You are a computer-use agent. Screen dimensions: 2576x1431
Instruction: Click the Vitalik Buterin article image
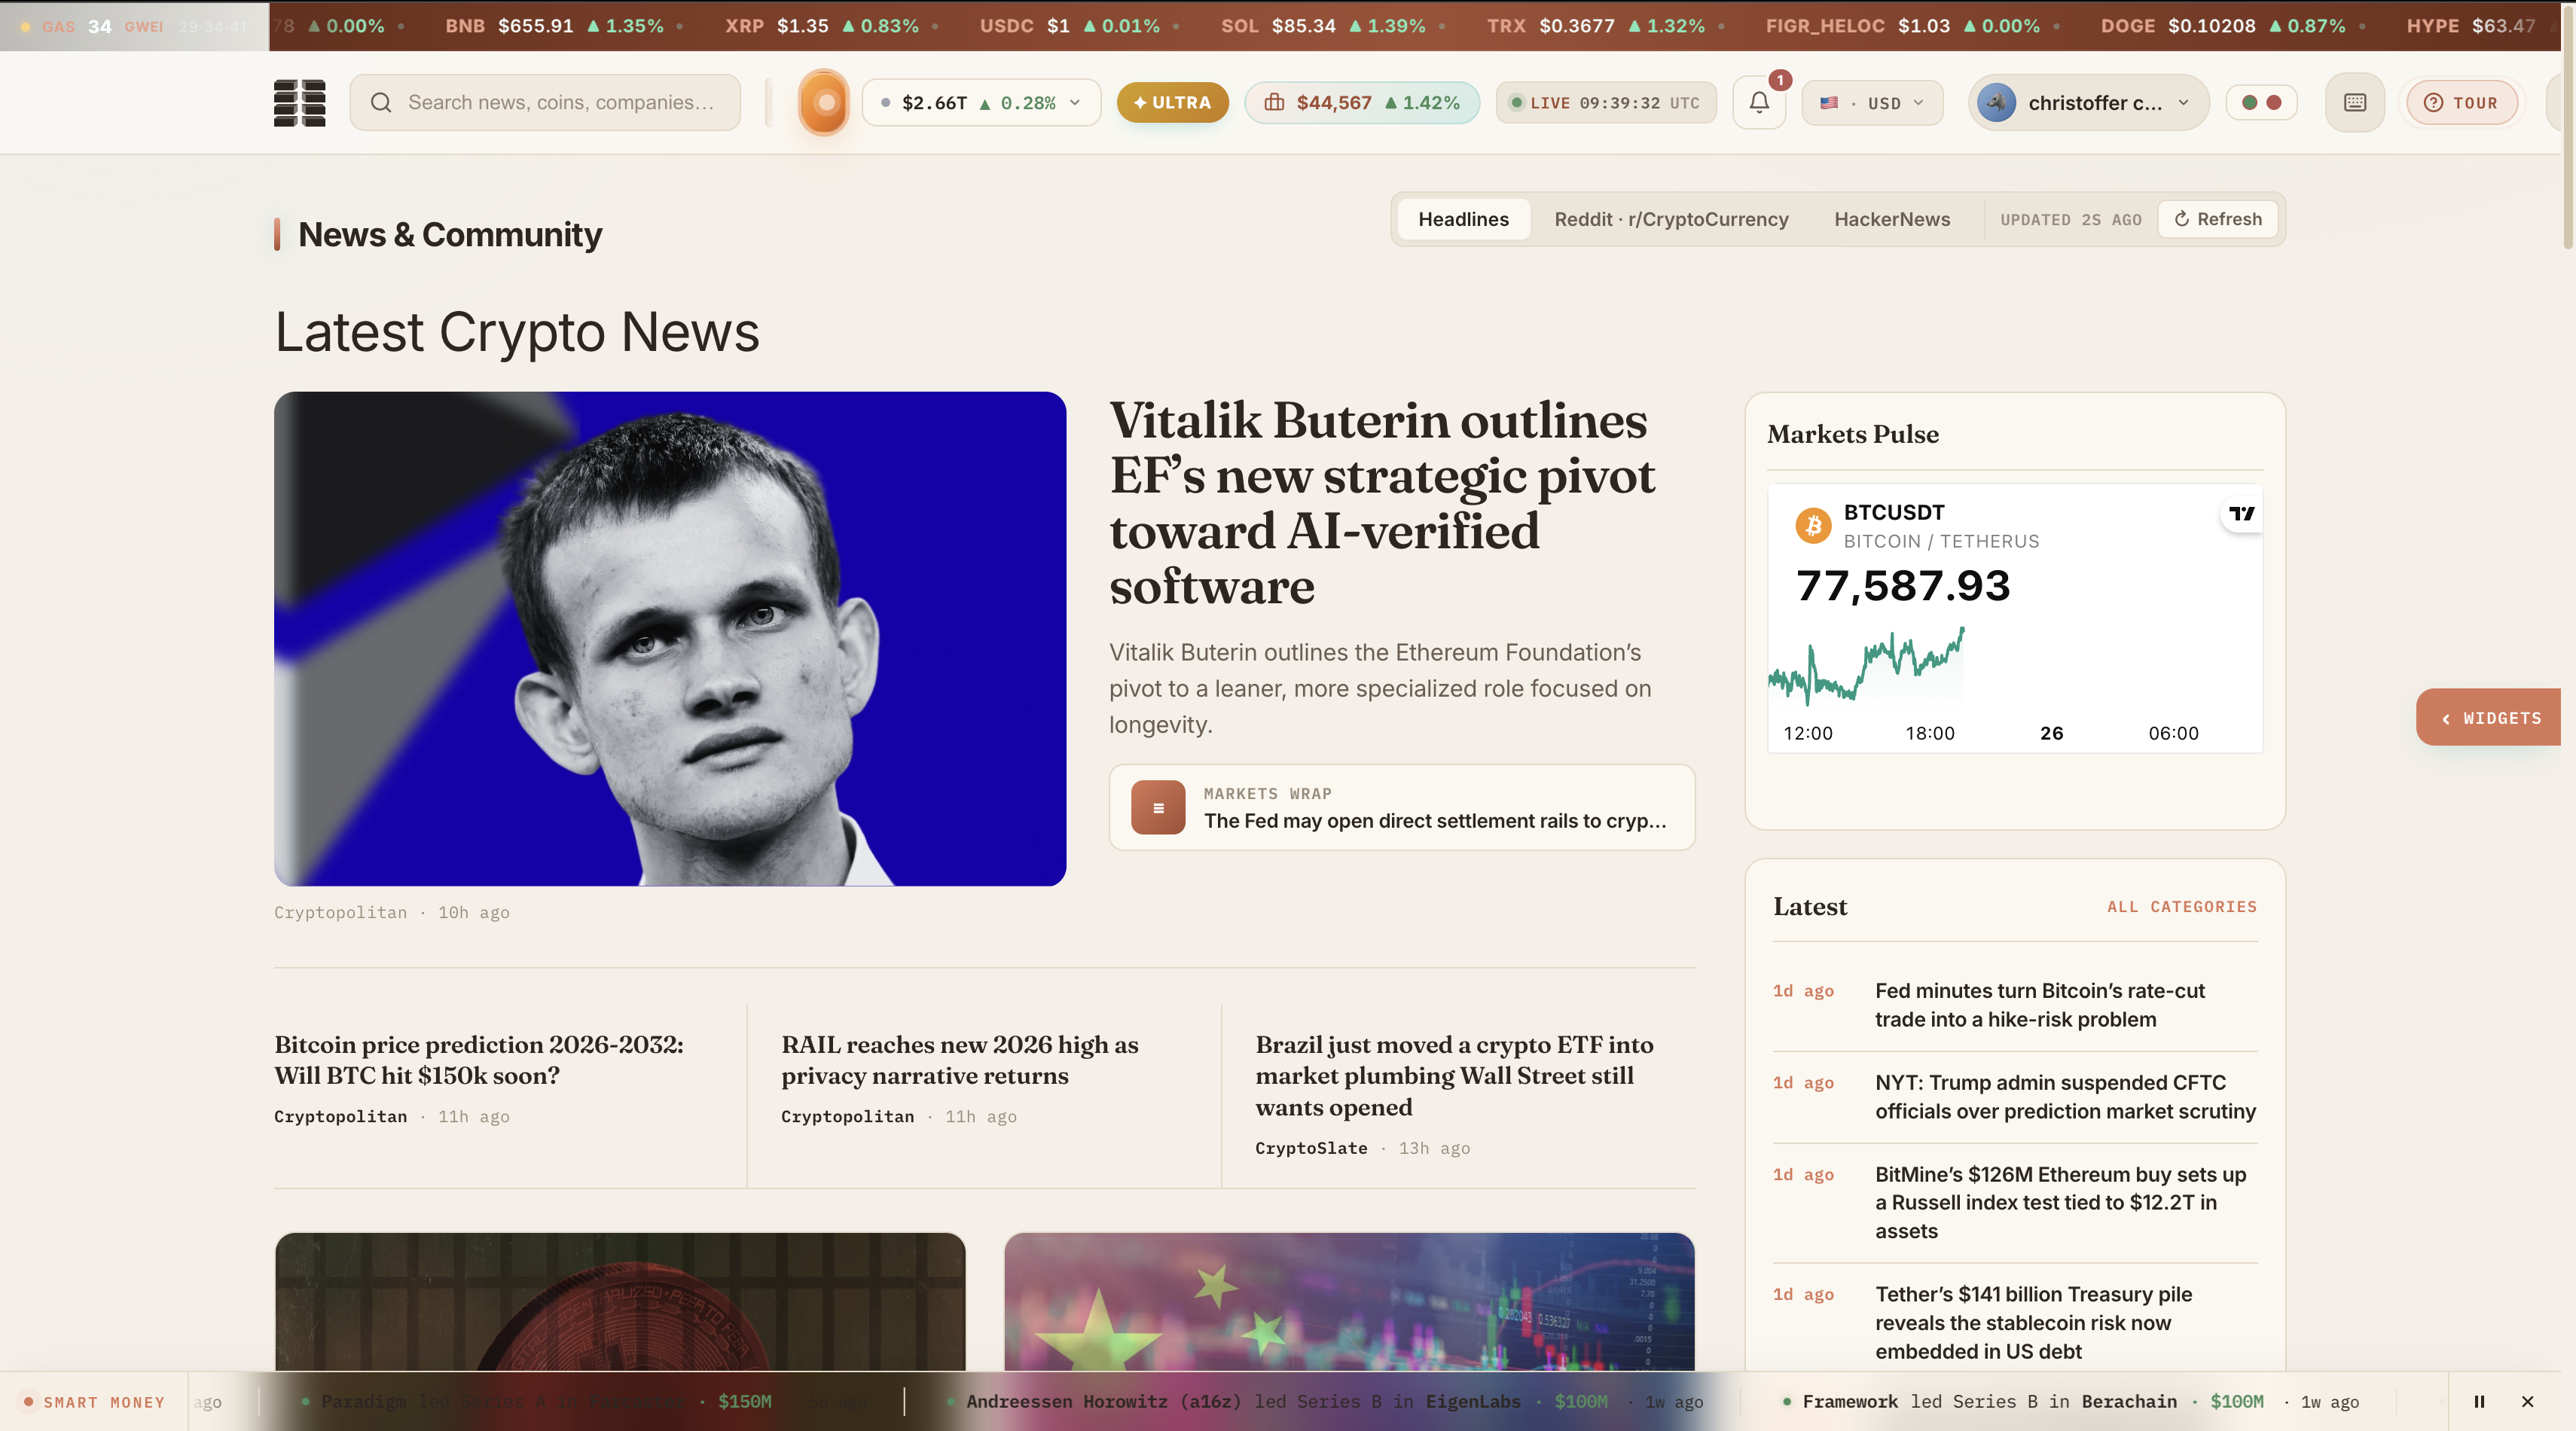pyautogui.click(x=670, y=639)
